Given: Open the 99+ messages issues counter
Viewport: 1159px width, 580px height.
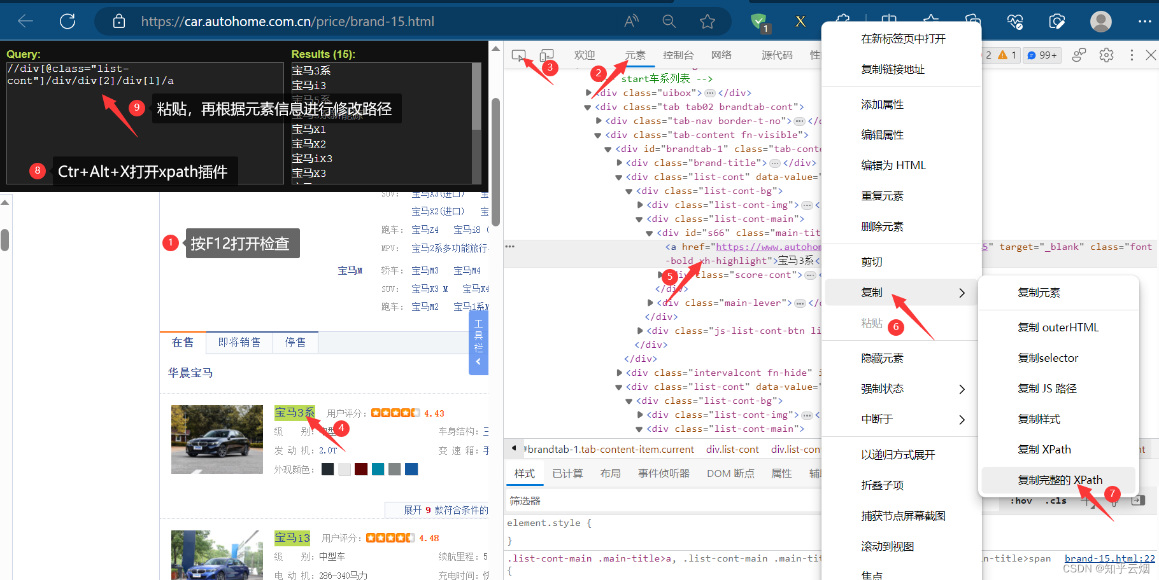Looking at the screenshot, I should coord(1042,55).
